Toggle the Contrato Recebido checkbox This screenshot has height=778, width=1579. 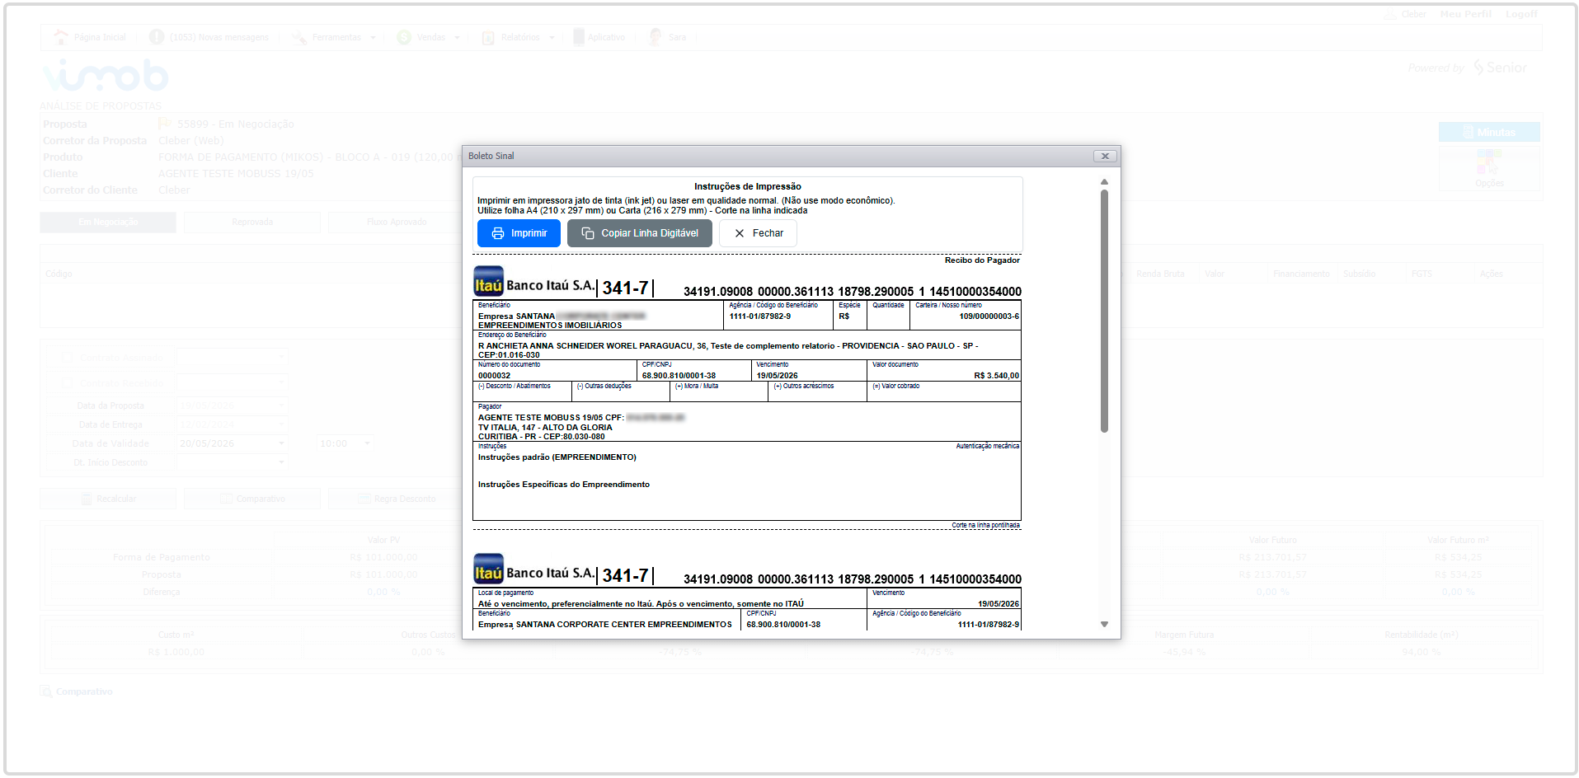pos(67,382)
